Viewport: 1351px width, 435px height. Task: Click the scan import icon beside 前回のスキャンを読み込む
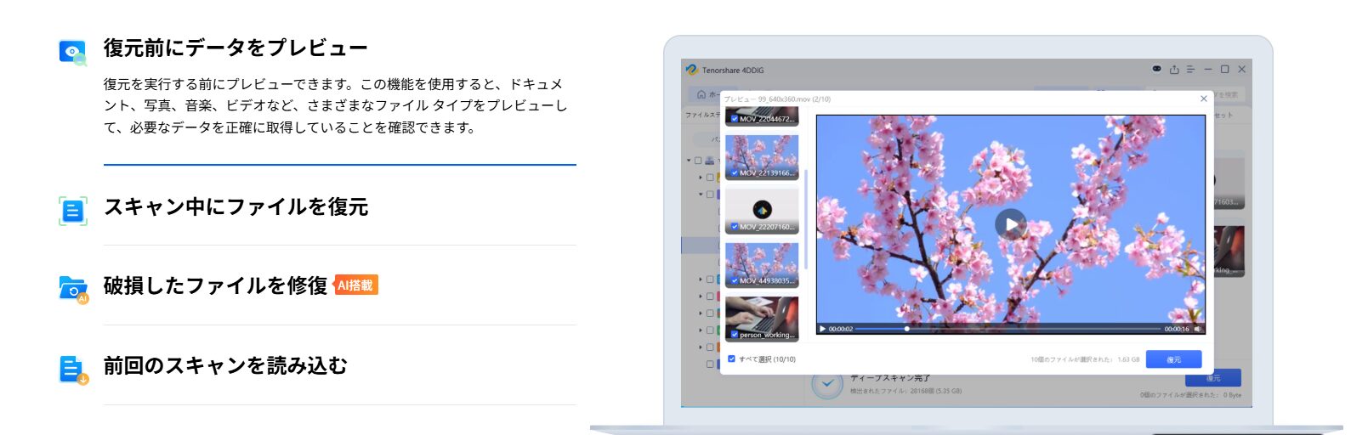click(73, 370)
